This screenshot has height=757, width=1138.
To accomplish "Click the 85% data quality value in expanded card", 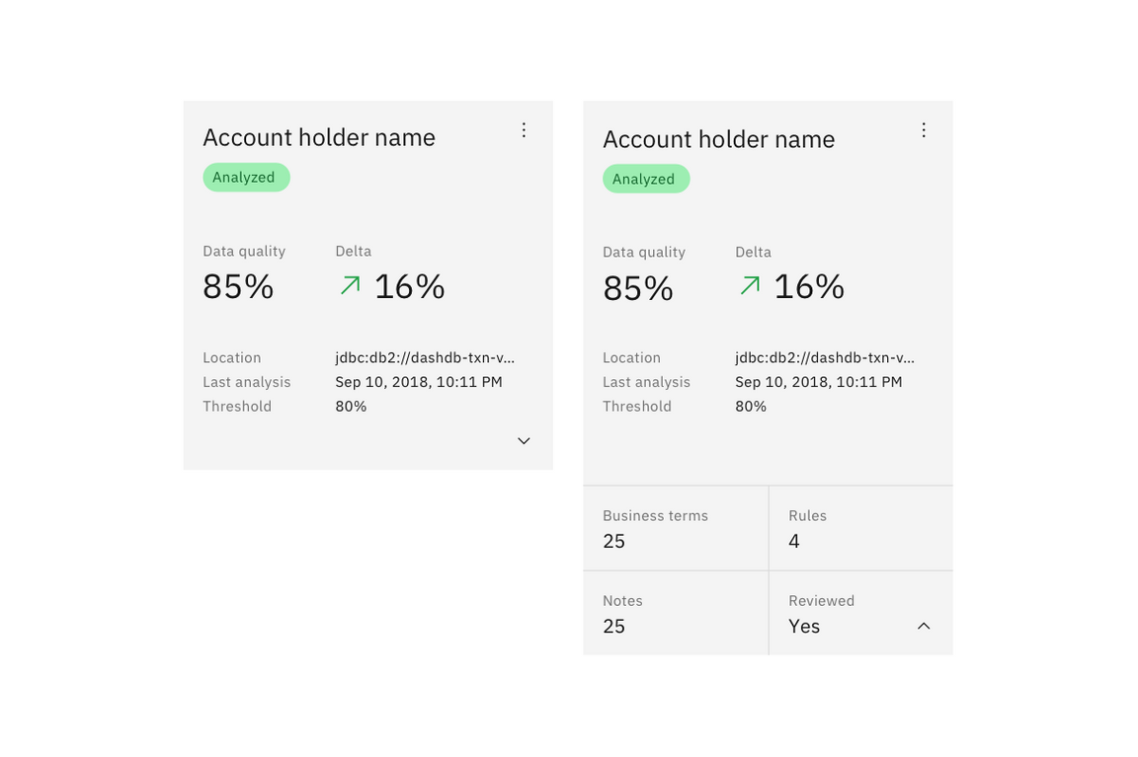I will pos(638,288).
